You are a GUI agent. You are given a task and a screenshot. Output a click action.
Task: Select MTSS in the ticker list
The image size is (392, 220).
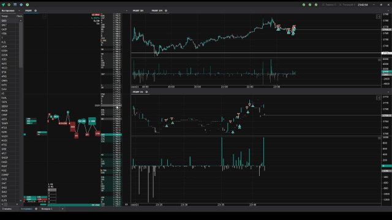pyautogui.click(x=4, y=145)
